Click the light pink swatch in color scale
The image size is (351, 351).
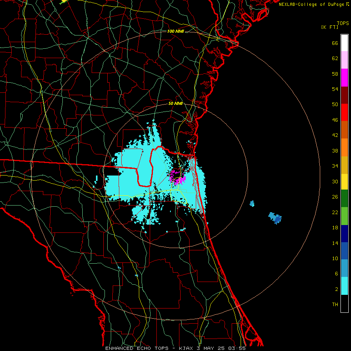(344, 60)
